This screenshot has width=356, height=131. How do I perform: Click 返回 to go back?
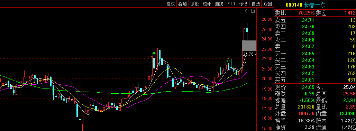point(267,4)
